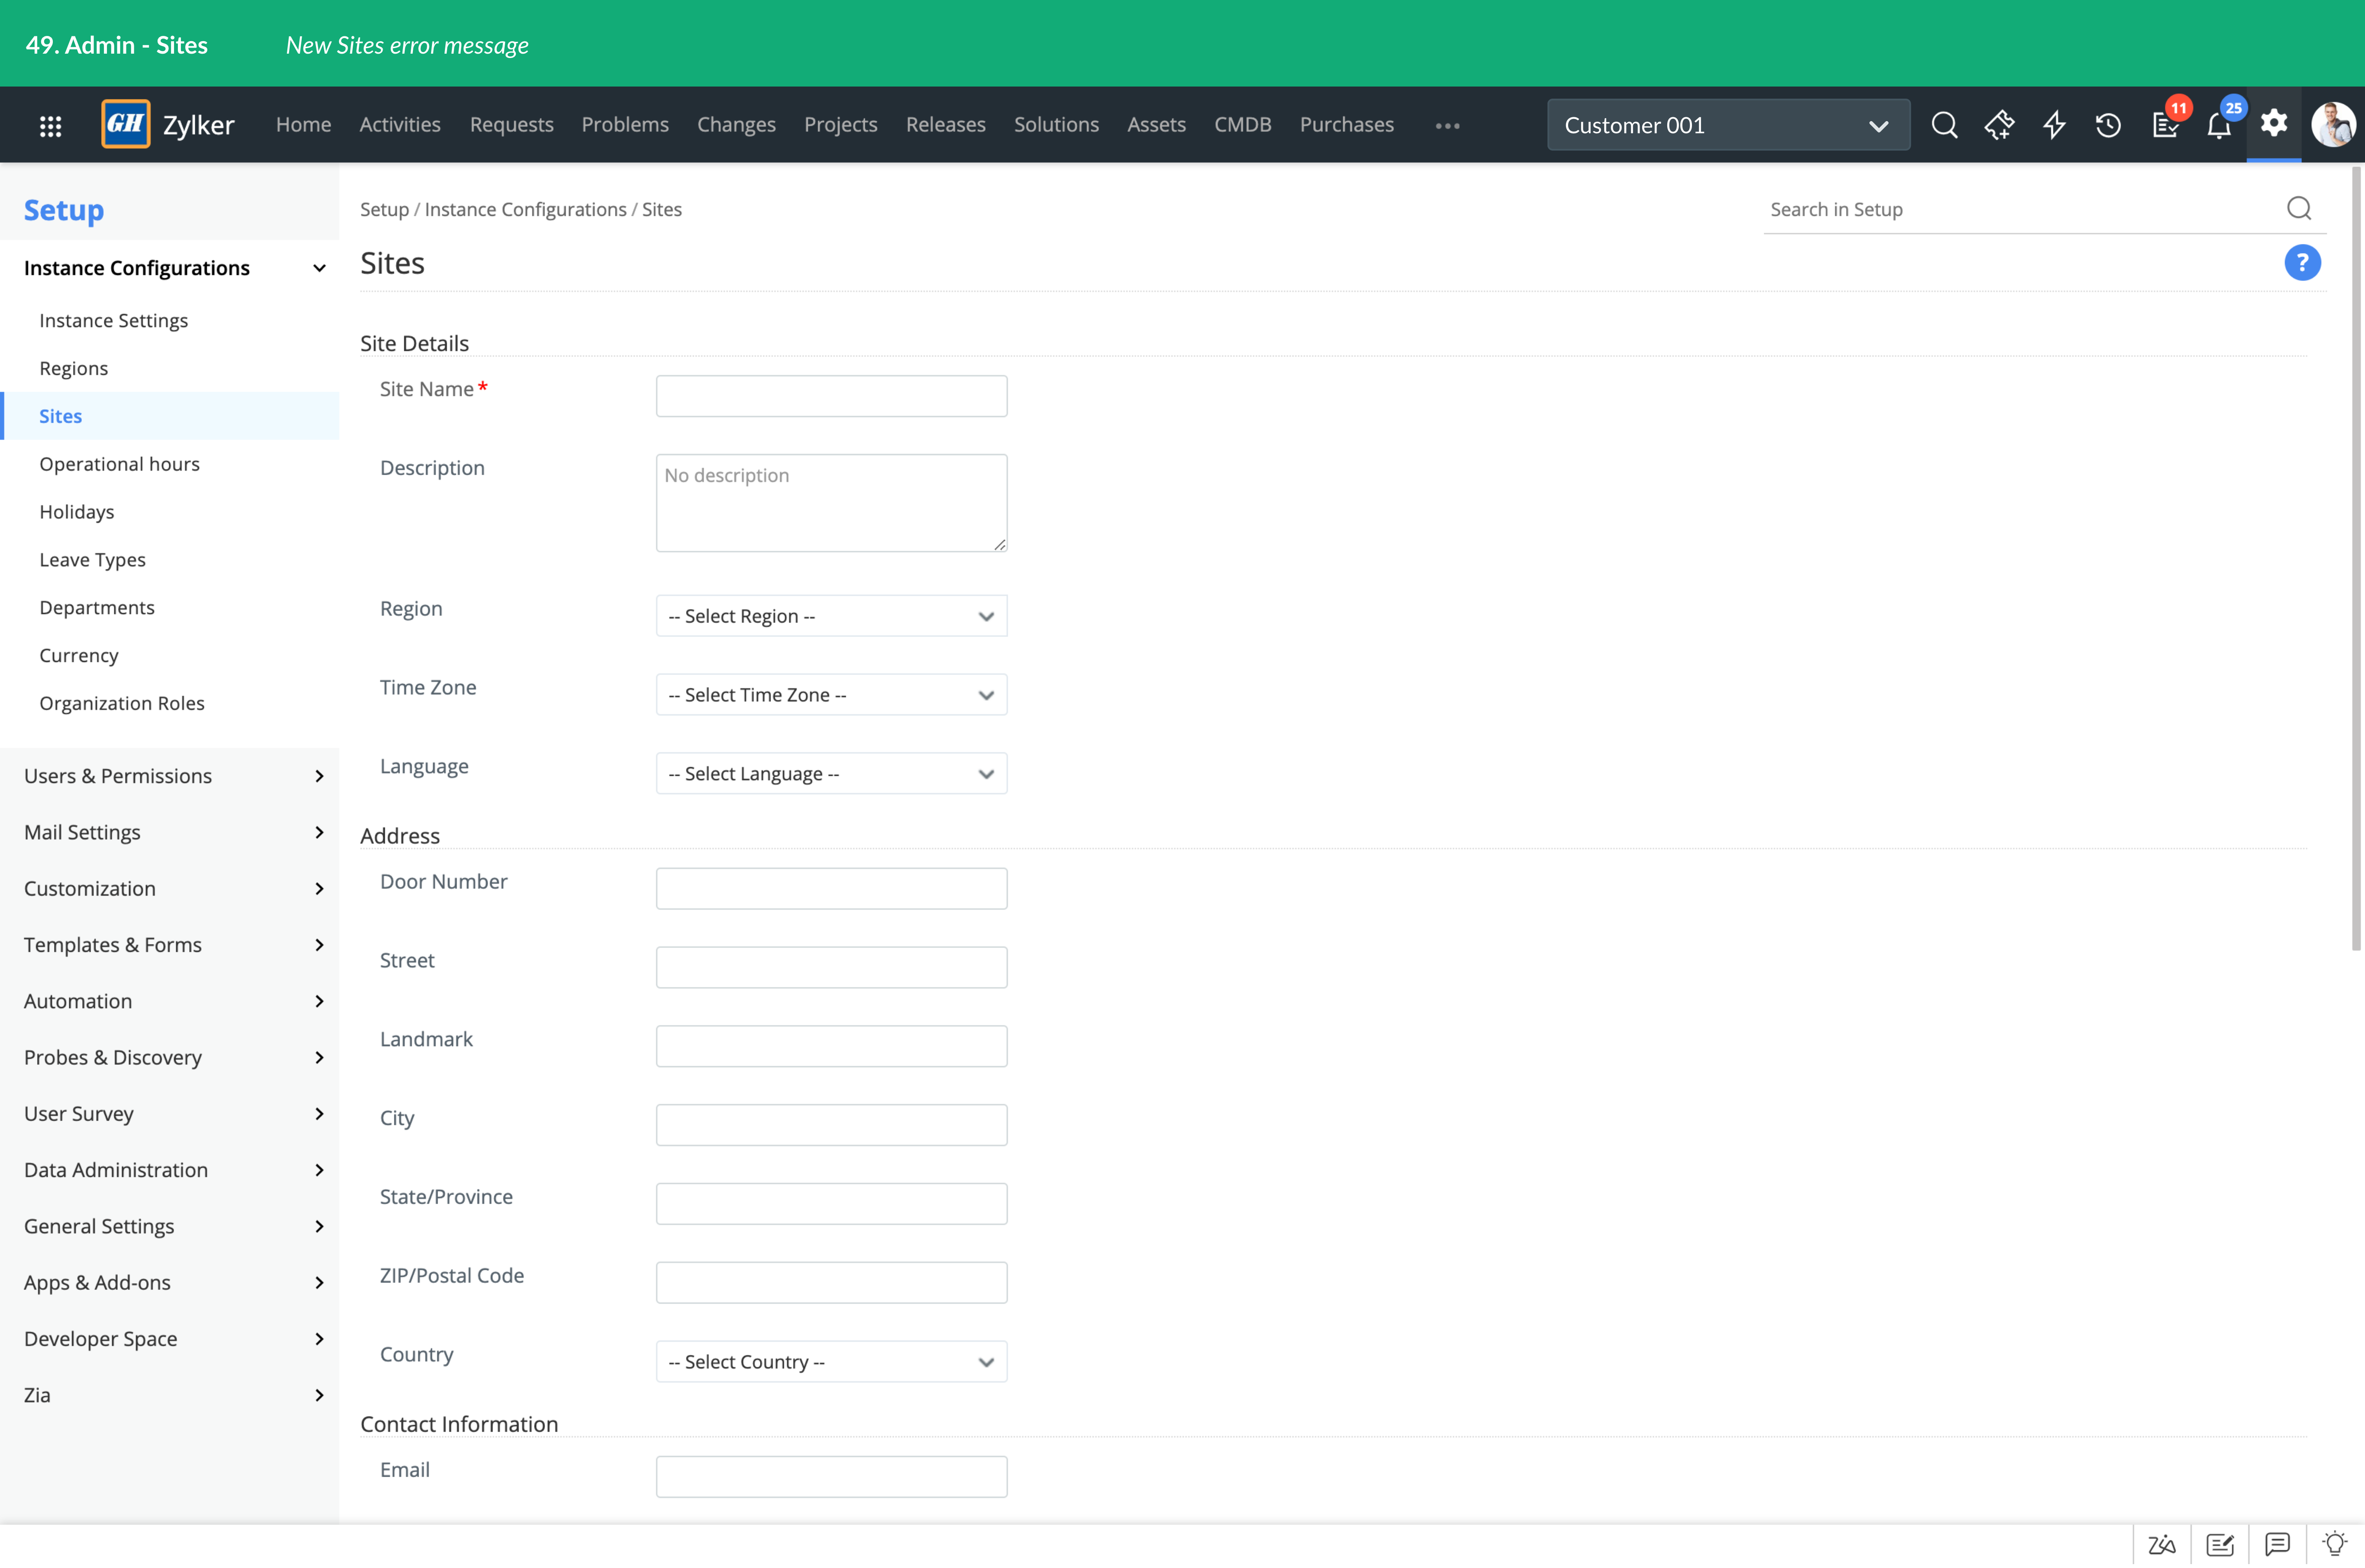Open the Select Language dropdown
This screenshot has height=1568, width=2365.
point(831,774)
